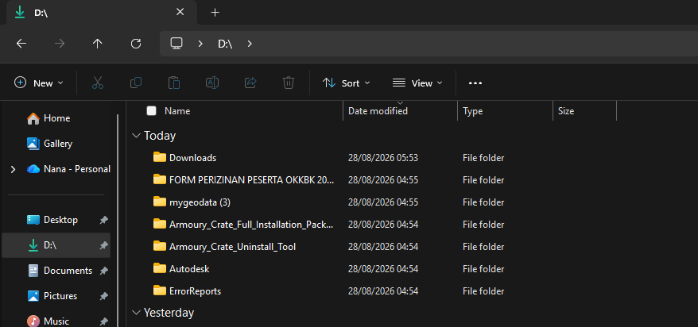Open a new tab with plus button
698x327 pixels.
pos(215,13)
